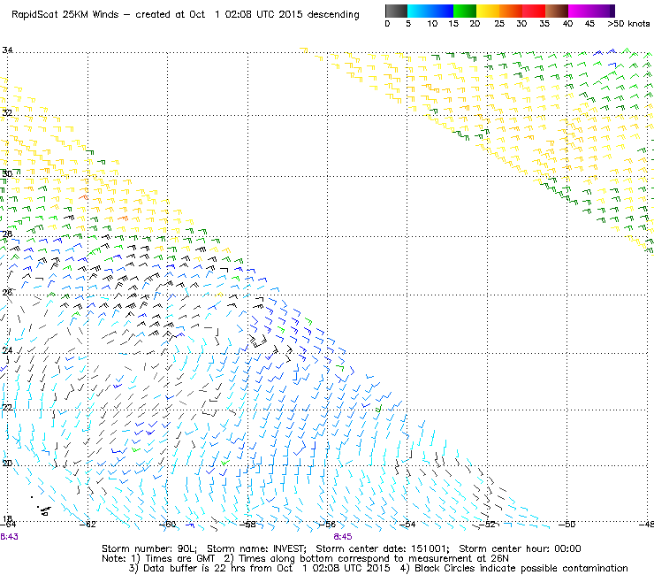Click the 'Times are GMT' note
The image size is (654, 575).
180,559
